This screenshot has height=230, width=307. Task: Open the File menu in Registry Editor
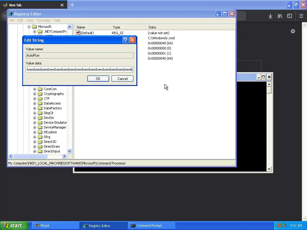[x=12, y=20]
